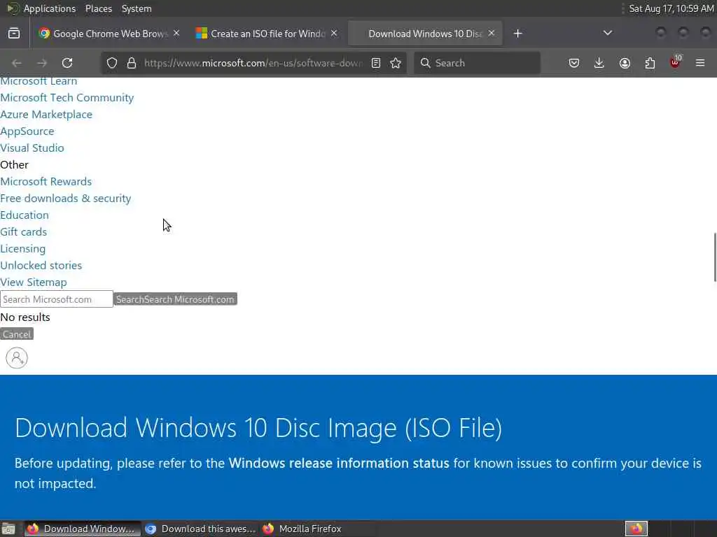Open the Microsoft Tech Community link
This screenshot has height=537, width=717.
[x=67, y=98]
